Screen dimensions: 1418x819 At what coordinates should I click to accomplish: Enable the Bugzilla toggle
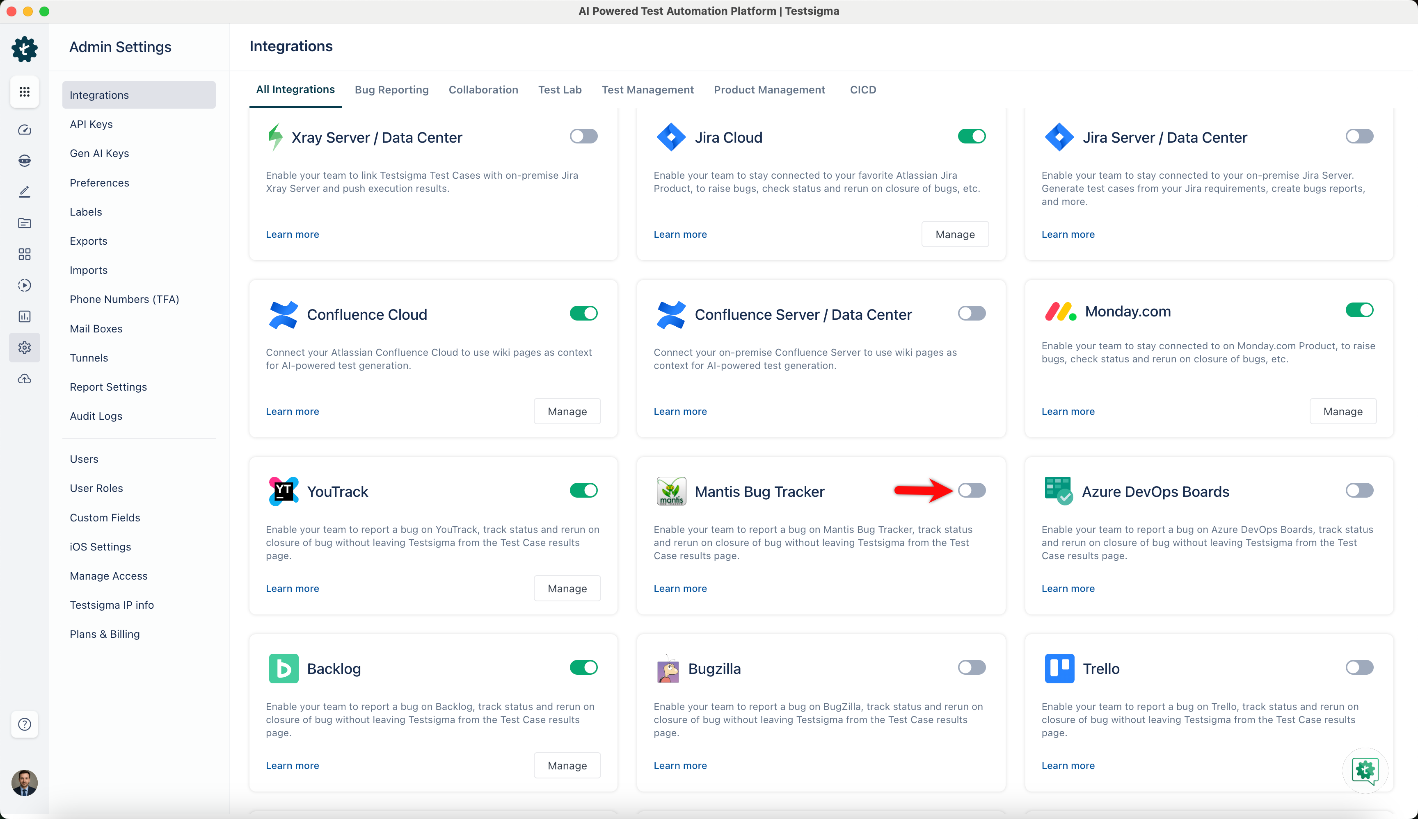(972, 667)
